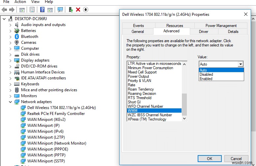Viewport: 256px width, 166px height.
Task: Open the Value dropdown arrow
Action: tap(241, 64)
